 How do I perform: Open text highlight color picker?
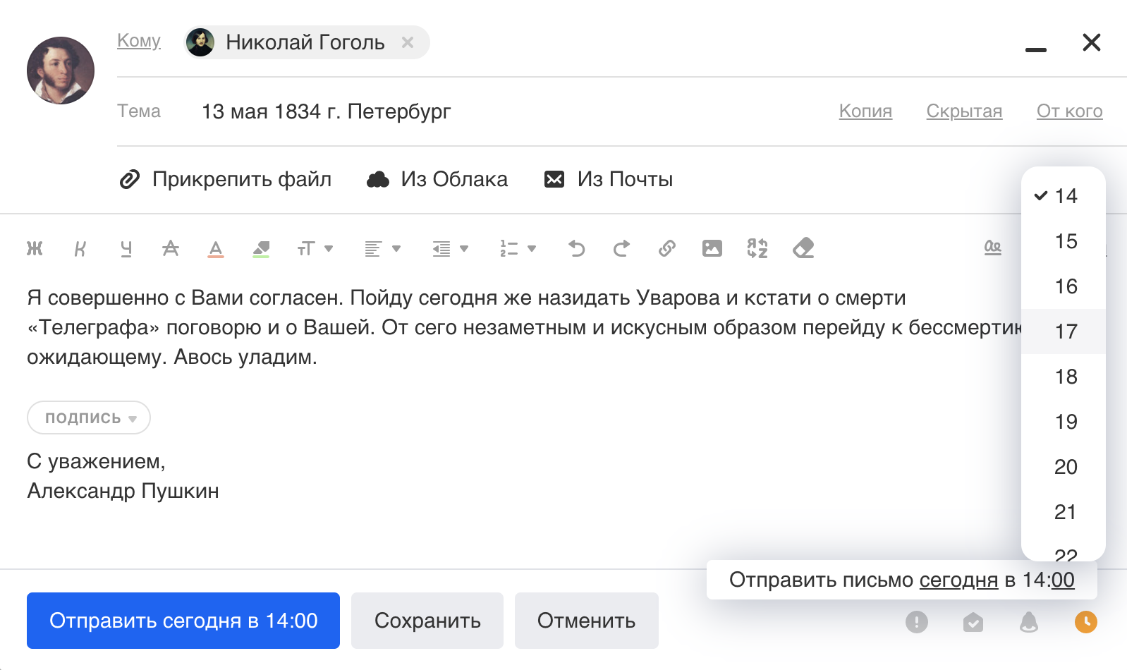[x=261, y=249]
